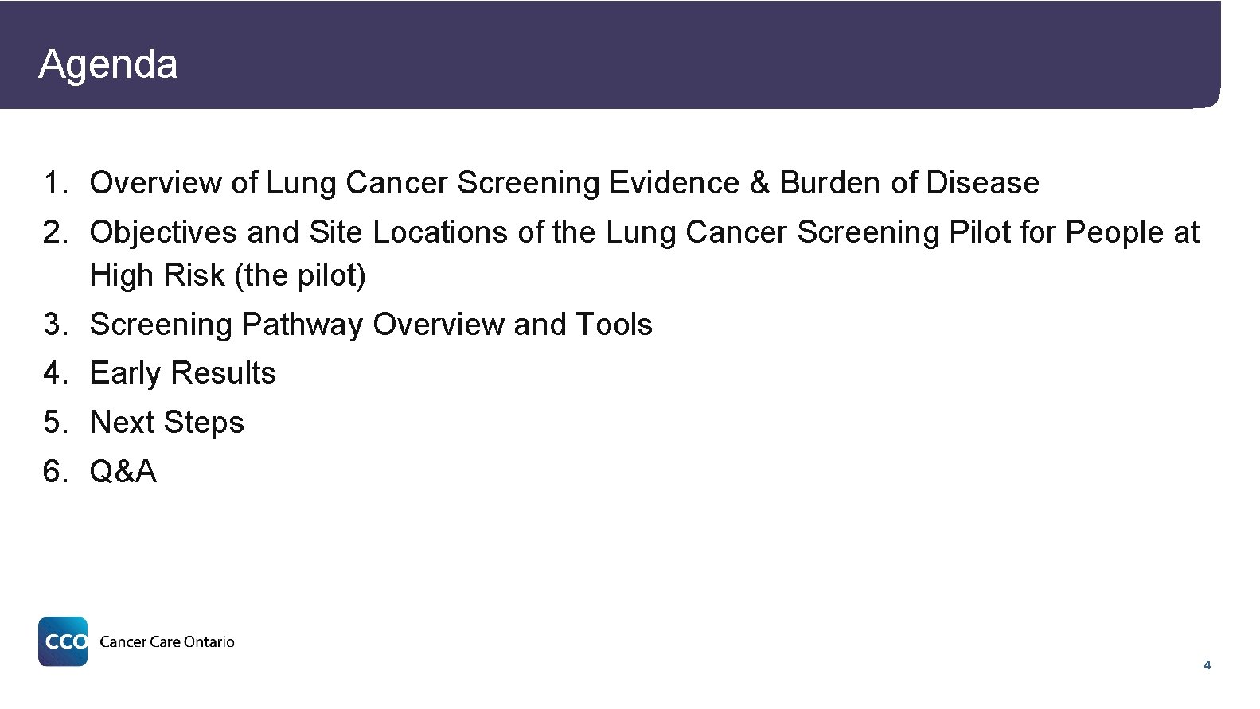The width and height of the screenshot is (1260, 709).
Task: Click the Cancer Care Ontario wordmark text
Action: tap(167, 642)
